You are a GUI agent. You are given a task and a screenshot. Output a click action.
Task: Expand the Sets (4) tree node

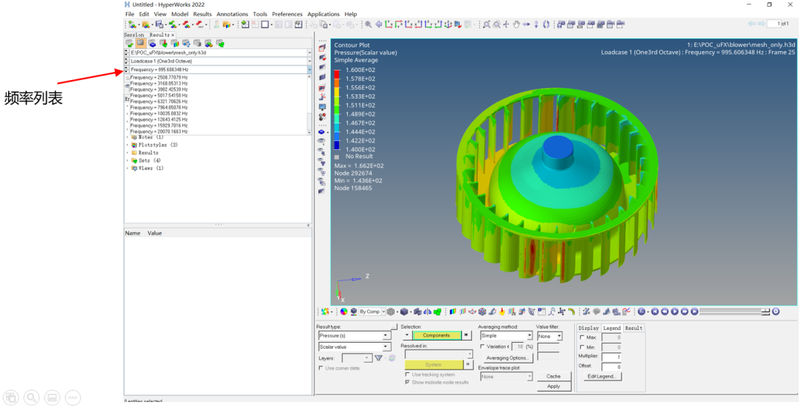(128, 160)
